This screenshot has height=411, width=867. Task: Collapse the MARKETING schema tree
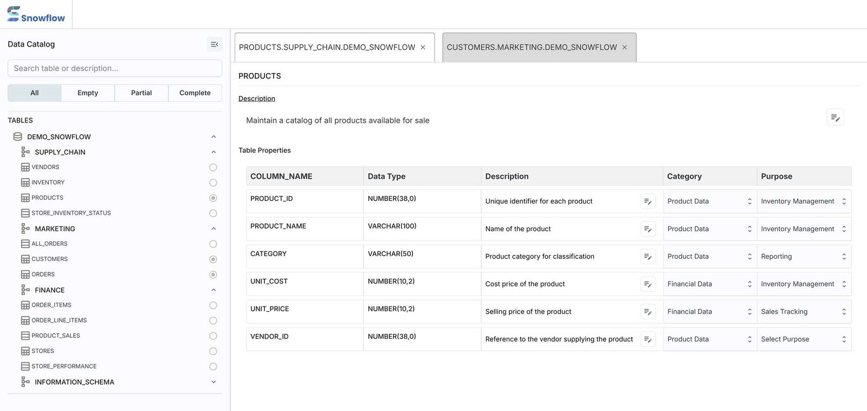[x=213, y=228]
